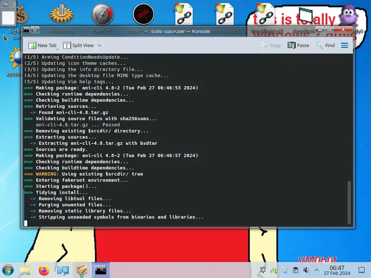This screenshot has height=278, width=371.
Task: Expand the Split View dropdown arrow
Action: pyautogui.click(x=100, y=45)
